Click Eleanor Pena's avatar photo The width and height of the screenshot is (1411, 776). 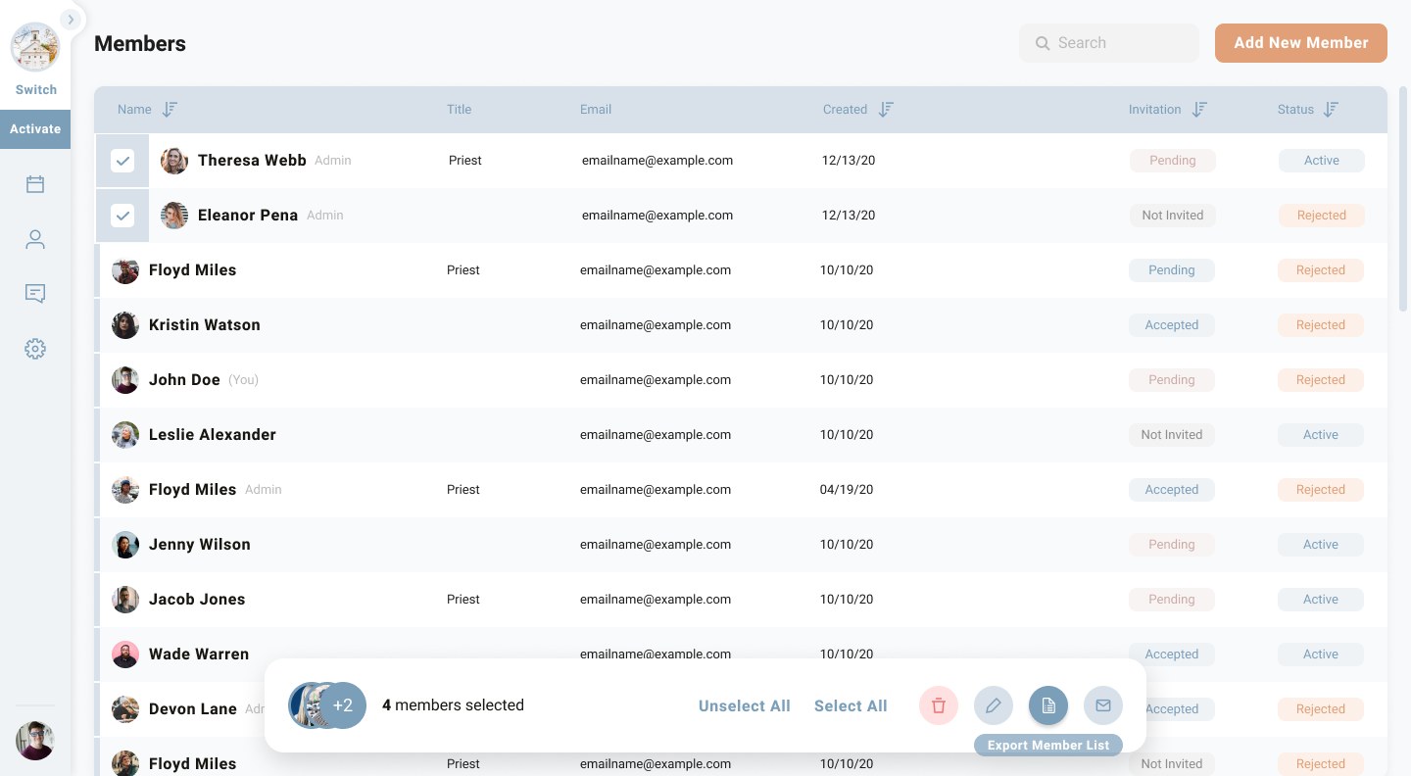pyautogui.click(x=174, y=216)
